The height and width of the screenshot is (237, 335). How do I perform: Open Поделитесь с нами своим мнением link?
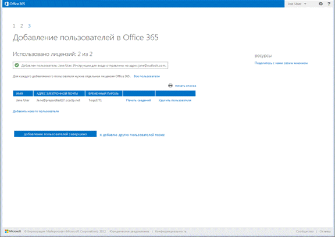(281, 63)
